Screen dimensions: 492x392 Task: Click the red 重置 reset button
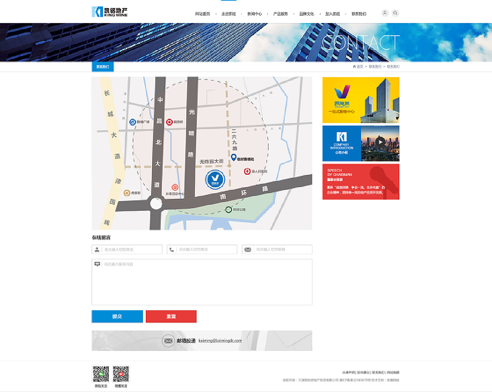171,316
